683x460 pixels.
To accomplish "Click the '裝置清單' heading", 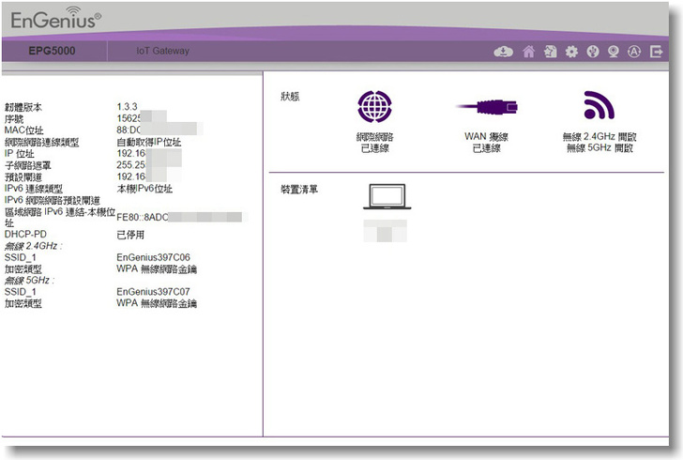I will [299, 190].
